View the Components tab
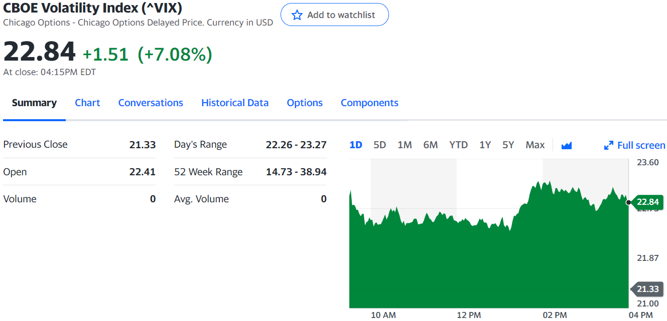Screen dimensions: 667x321 pos(369,103)
